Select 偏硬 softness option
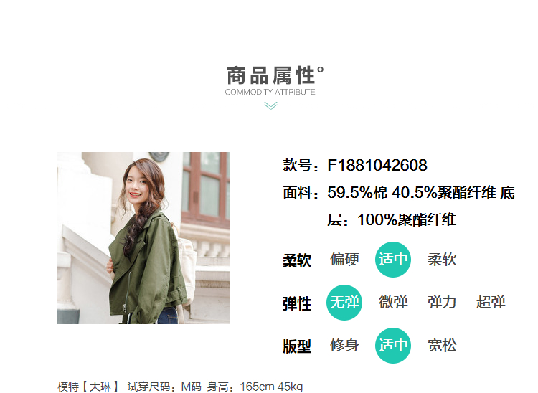The image size is (538, 393). click(x=344, y=260)
